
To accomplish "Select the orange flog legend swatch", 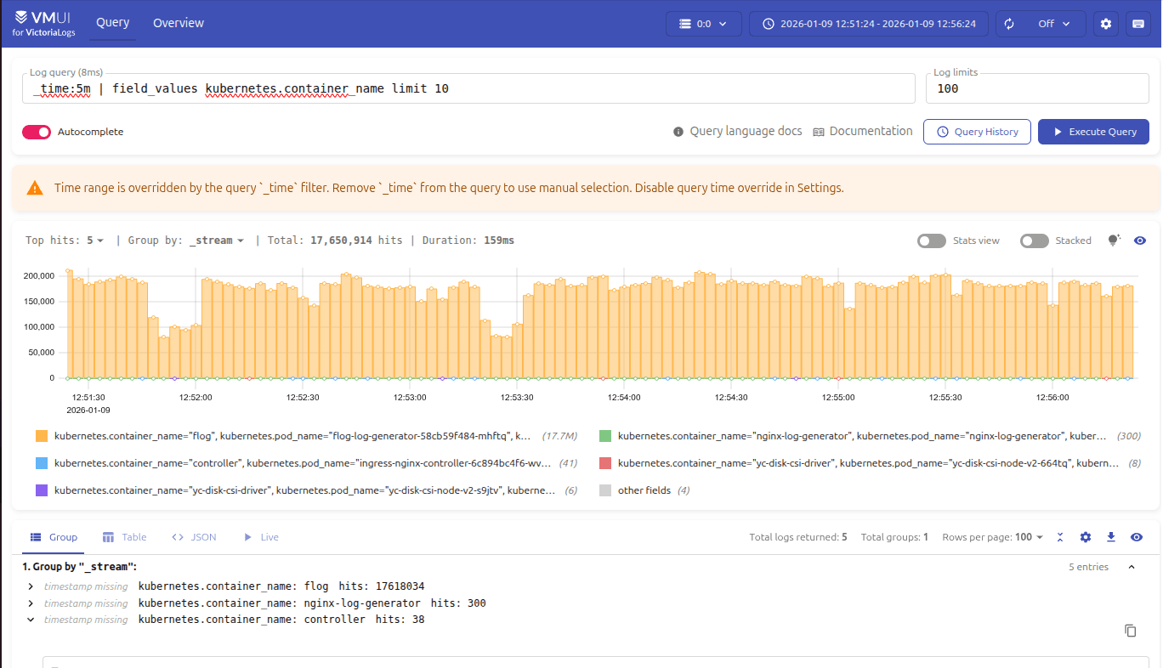I will pyautogui.click(x=41, y=435).
